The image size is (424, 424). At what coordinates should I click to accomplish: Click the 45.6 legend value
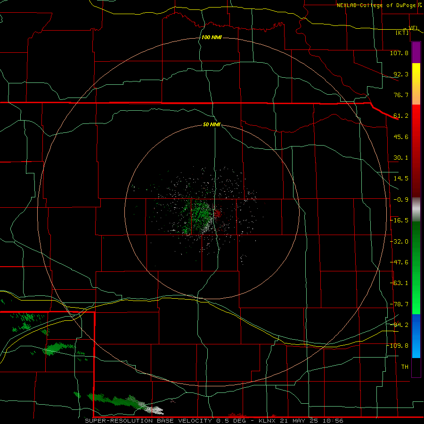pos(401,137)
